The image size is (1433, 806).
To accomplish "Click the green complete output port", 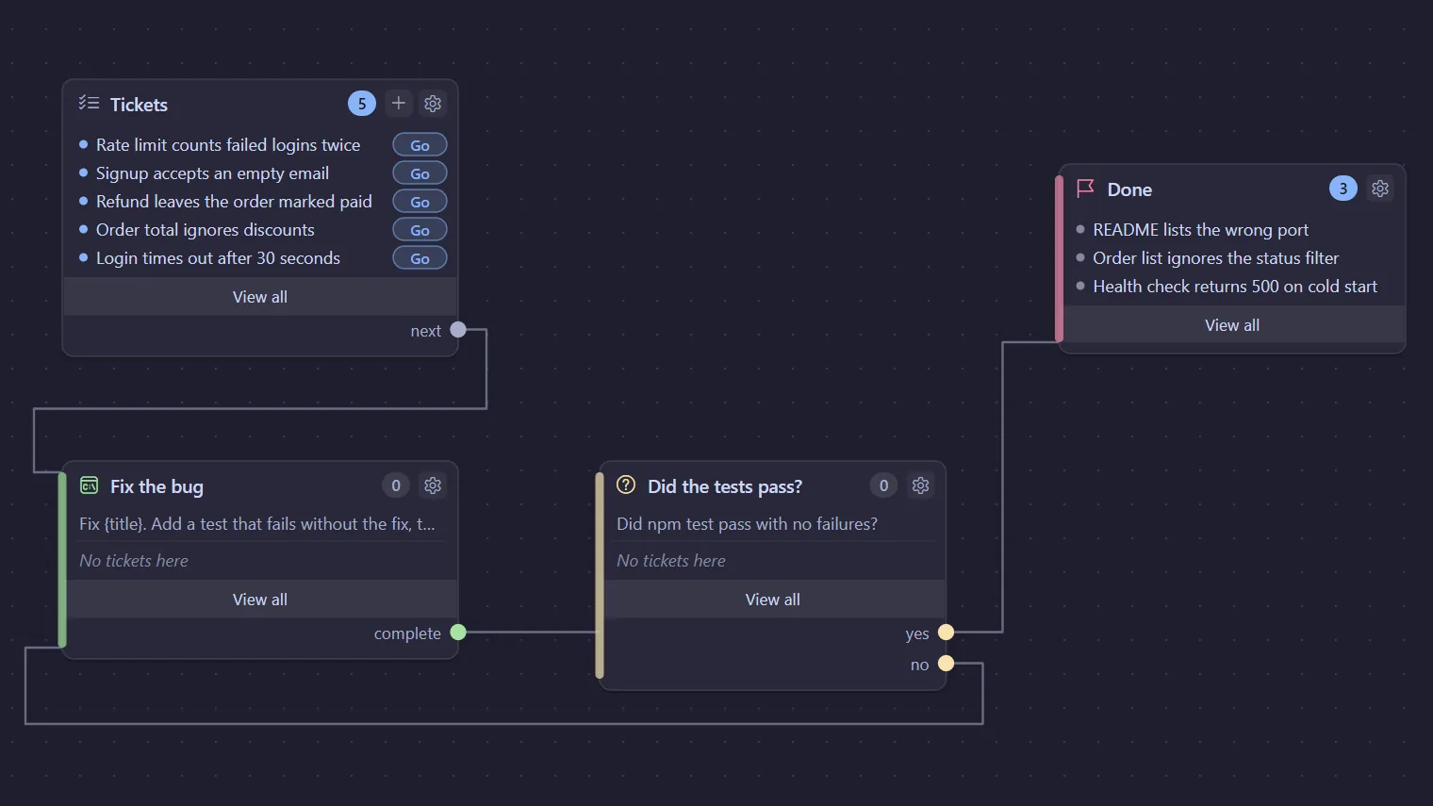I will click(458, 633).
